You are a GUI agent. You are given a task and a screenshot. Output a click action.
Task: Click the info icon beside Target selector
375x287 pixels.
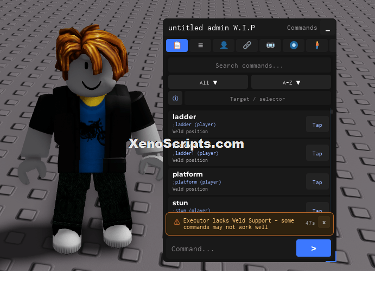[x=175, y=99]
